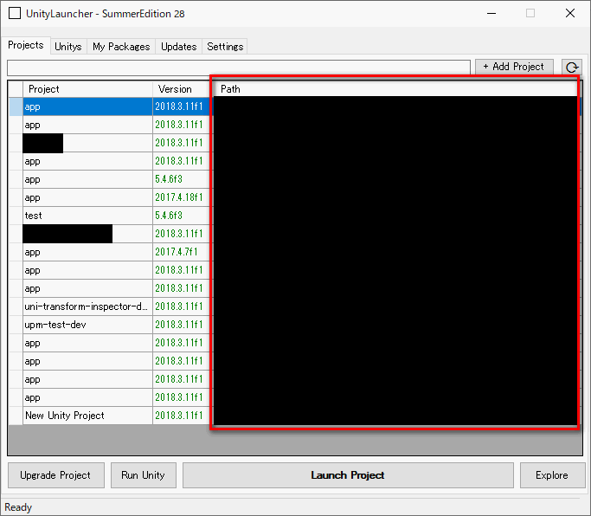Open the Settings tab
Image resolution: width=591 pixels, height=516 pixels.
pos(225,47)
